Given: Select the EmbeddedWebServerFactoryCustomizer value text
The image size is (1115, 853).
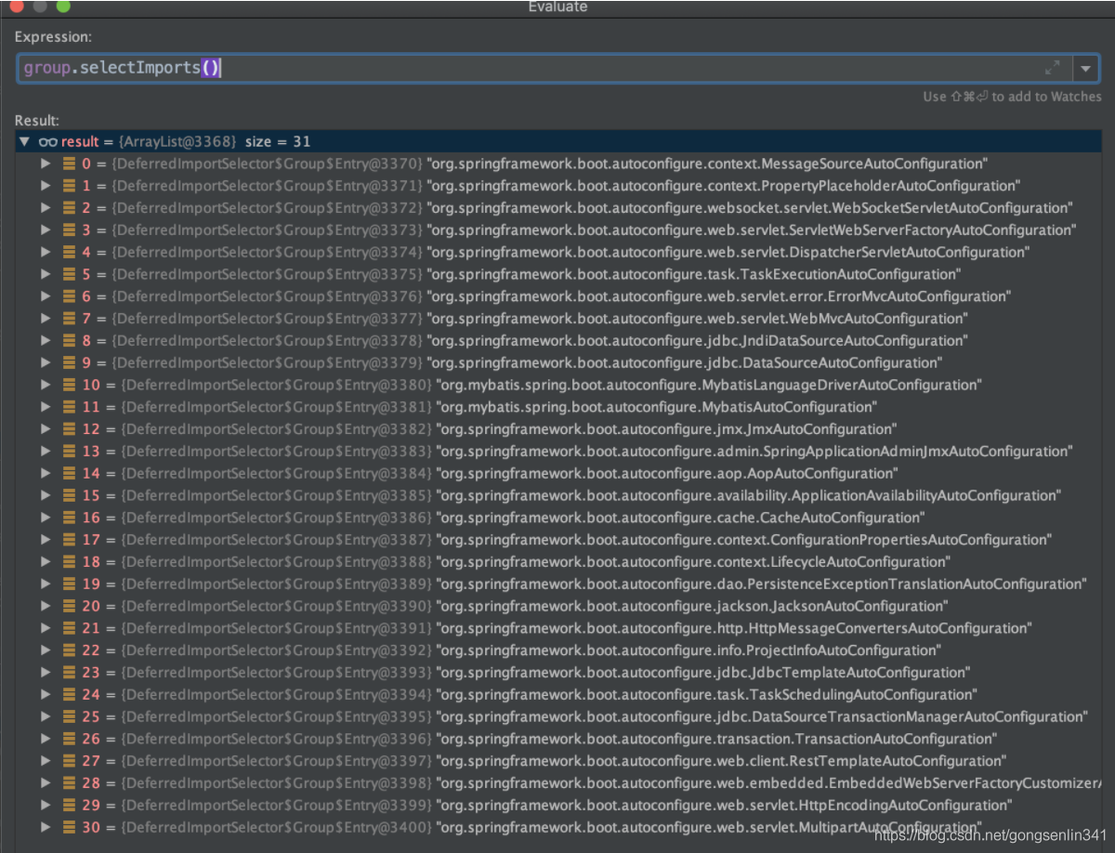Looking at the screenshot, I should tap(768, 783).
